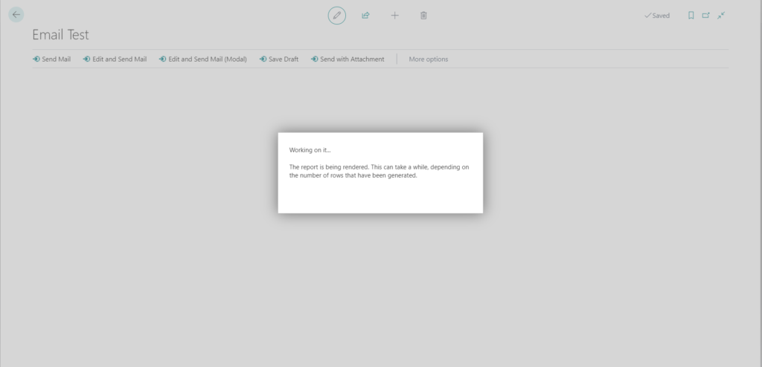762x367 pixels.
Task: Click the 'Working on it...' dialog text
Action: click(x=310, y=150)
